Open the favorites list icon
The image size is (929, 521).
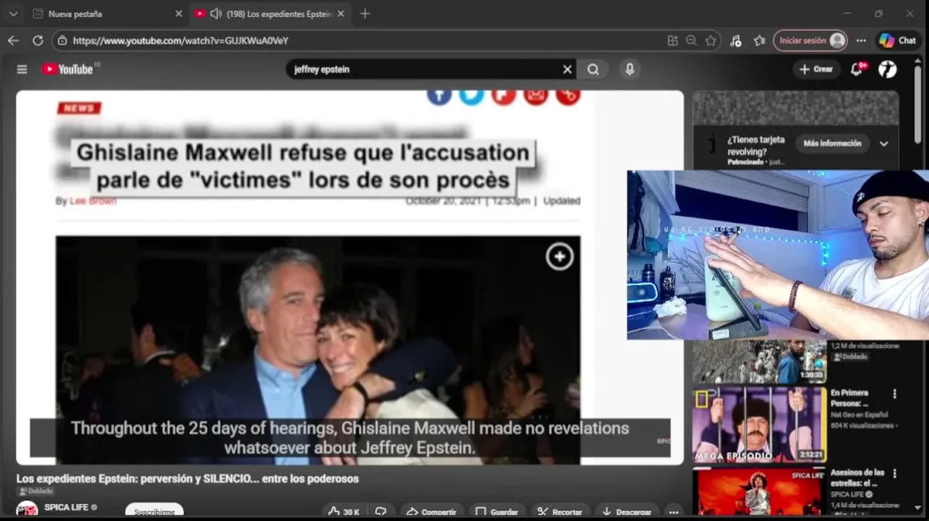pos(759,41)
